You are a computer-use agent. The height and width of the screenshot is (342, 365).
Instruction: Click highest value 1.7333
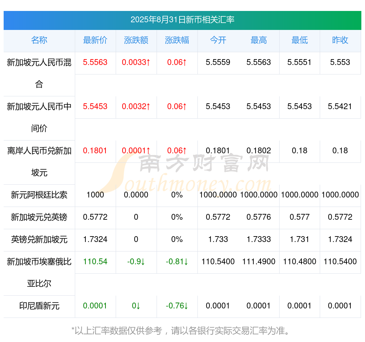coord(259,239)
